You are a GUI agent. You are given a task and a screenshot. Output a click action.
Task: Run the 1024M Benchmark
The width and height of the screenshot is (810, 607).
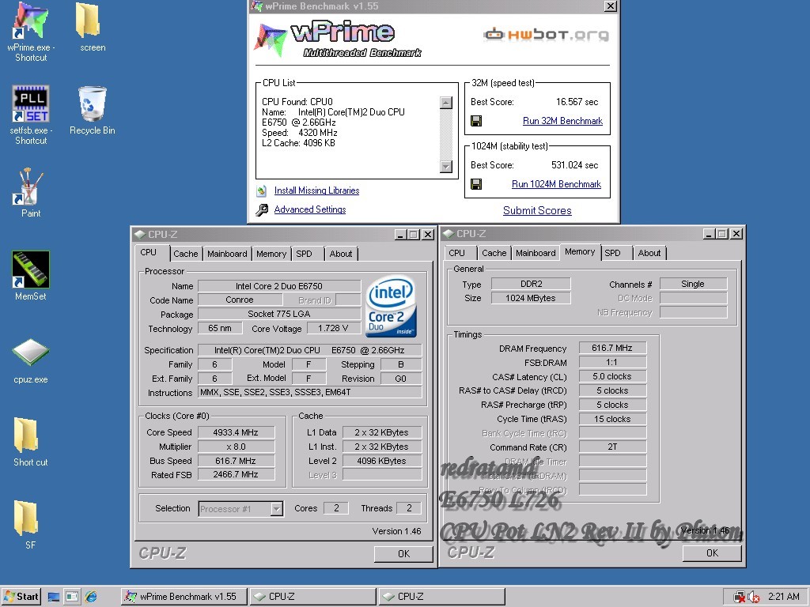556,184
